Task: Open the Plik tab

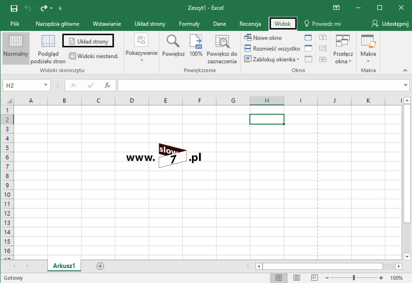Action: tap(15, 24)
